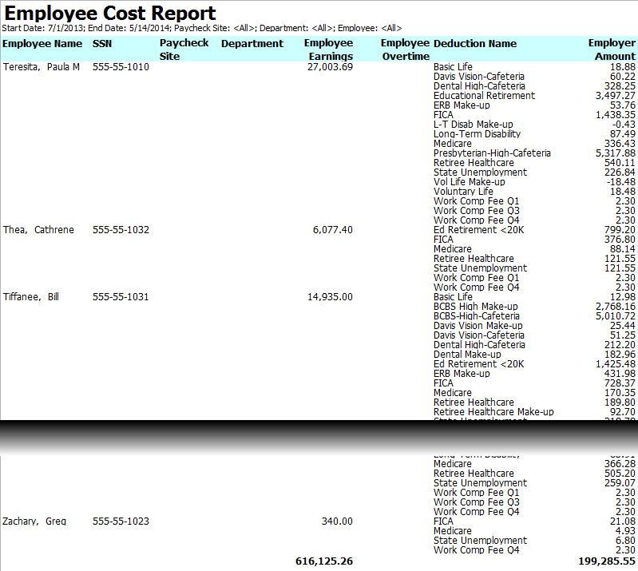Click earnings value 27,003.69
The height and width of the screenshot is (571, 638).
pos(330,67)
